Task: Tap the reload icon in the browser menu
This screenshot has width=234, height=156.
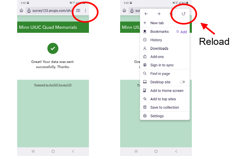Action: 183,14
